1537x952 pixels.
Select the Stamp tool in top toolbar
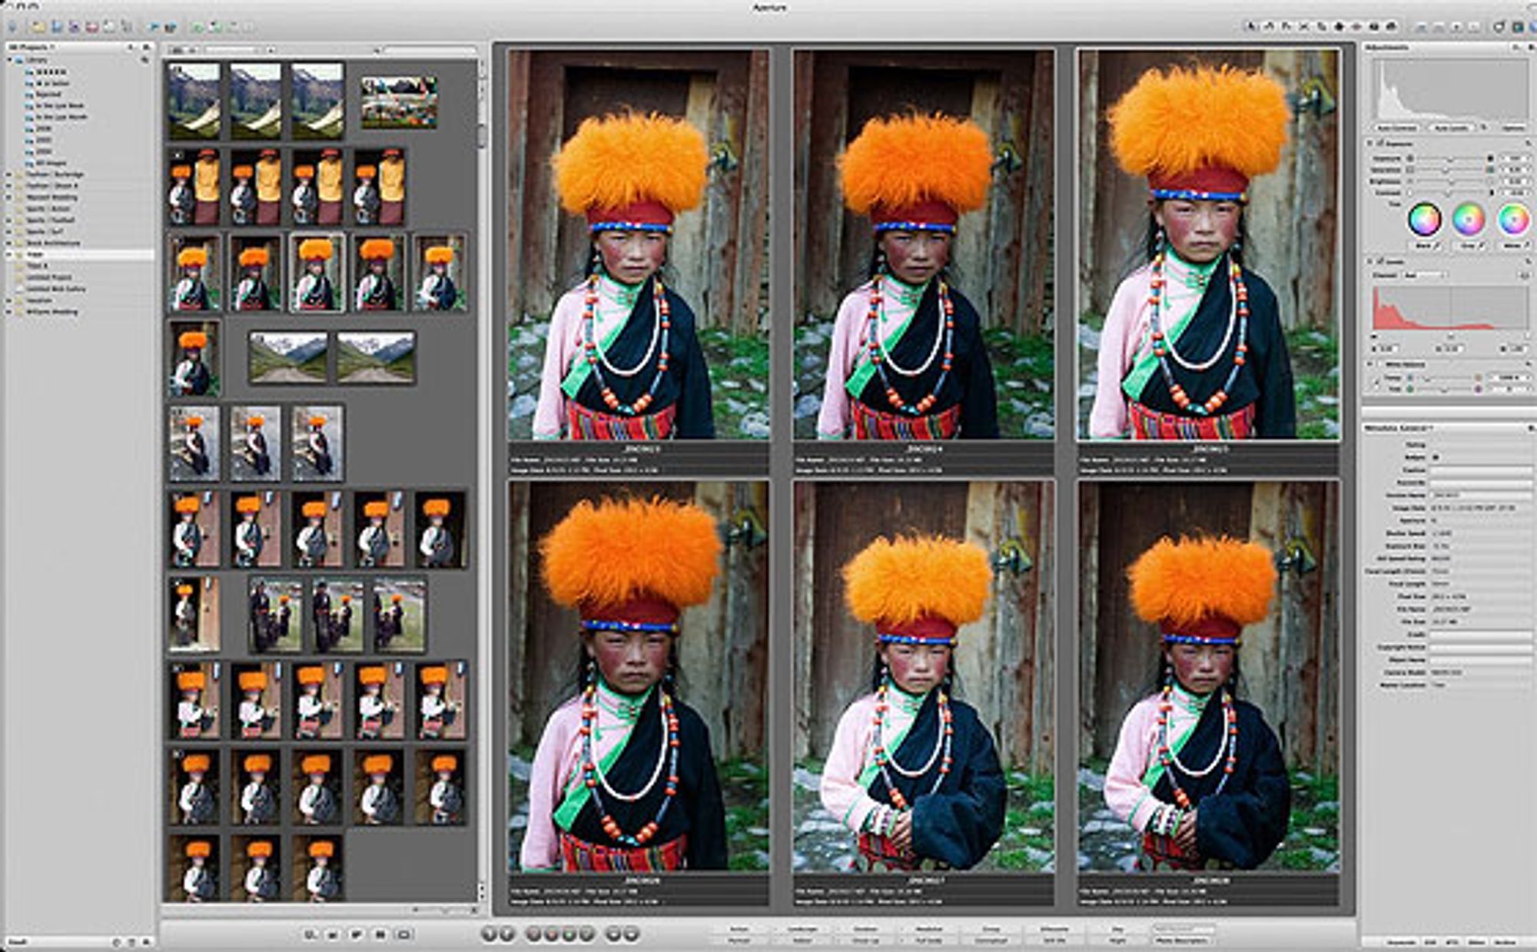(x=1391, y=27)
